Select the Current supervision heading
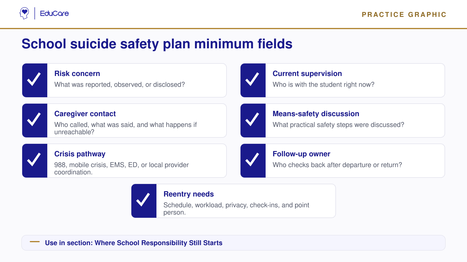This screenshot has height=262, width=467. pyautogui.click(x=307, y=74)
